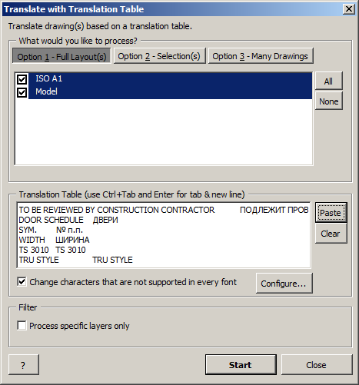
Task: Click the X icon in title bar
Action: [348, 9]
